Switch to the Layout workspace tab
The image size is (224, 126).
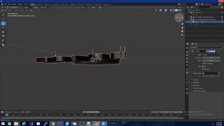33,5
